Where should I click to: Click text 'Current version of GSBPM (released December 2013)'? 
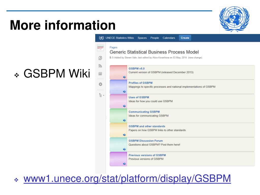click(x=161, y=72)
